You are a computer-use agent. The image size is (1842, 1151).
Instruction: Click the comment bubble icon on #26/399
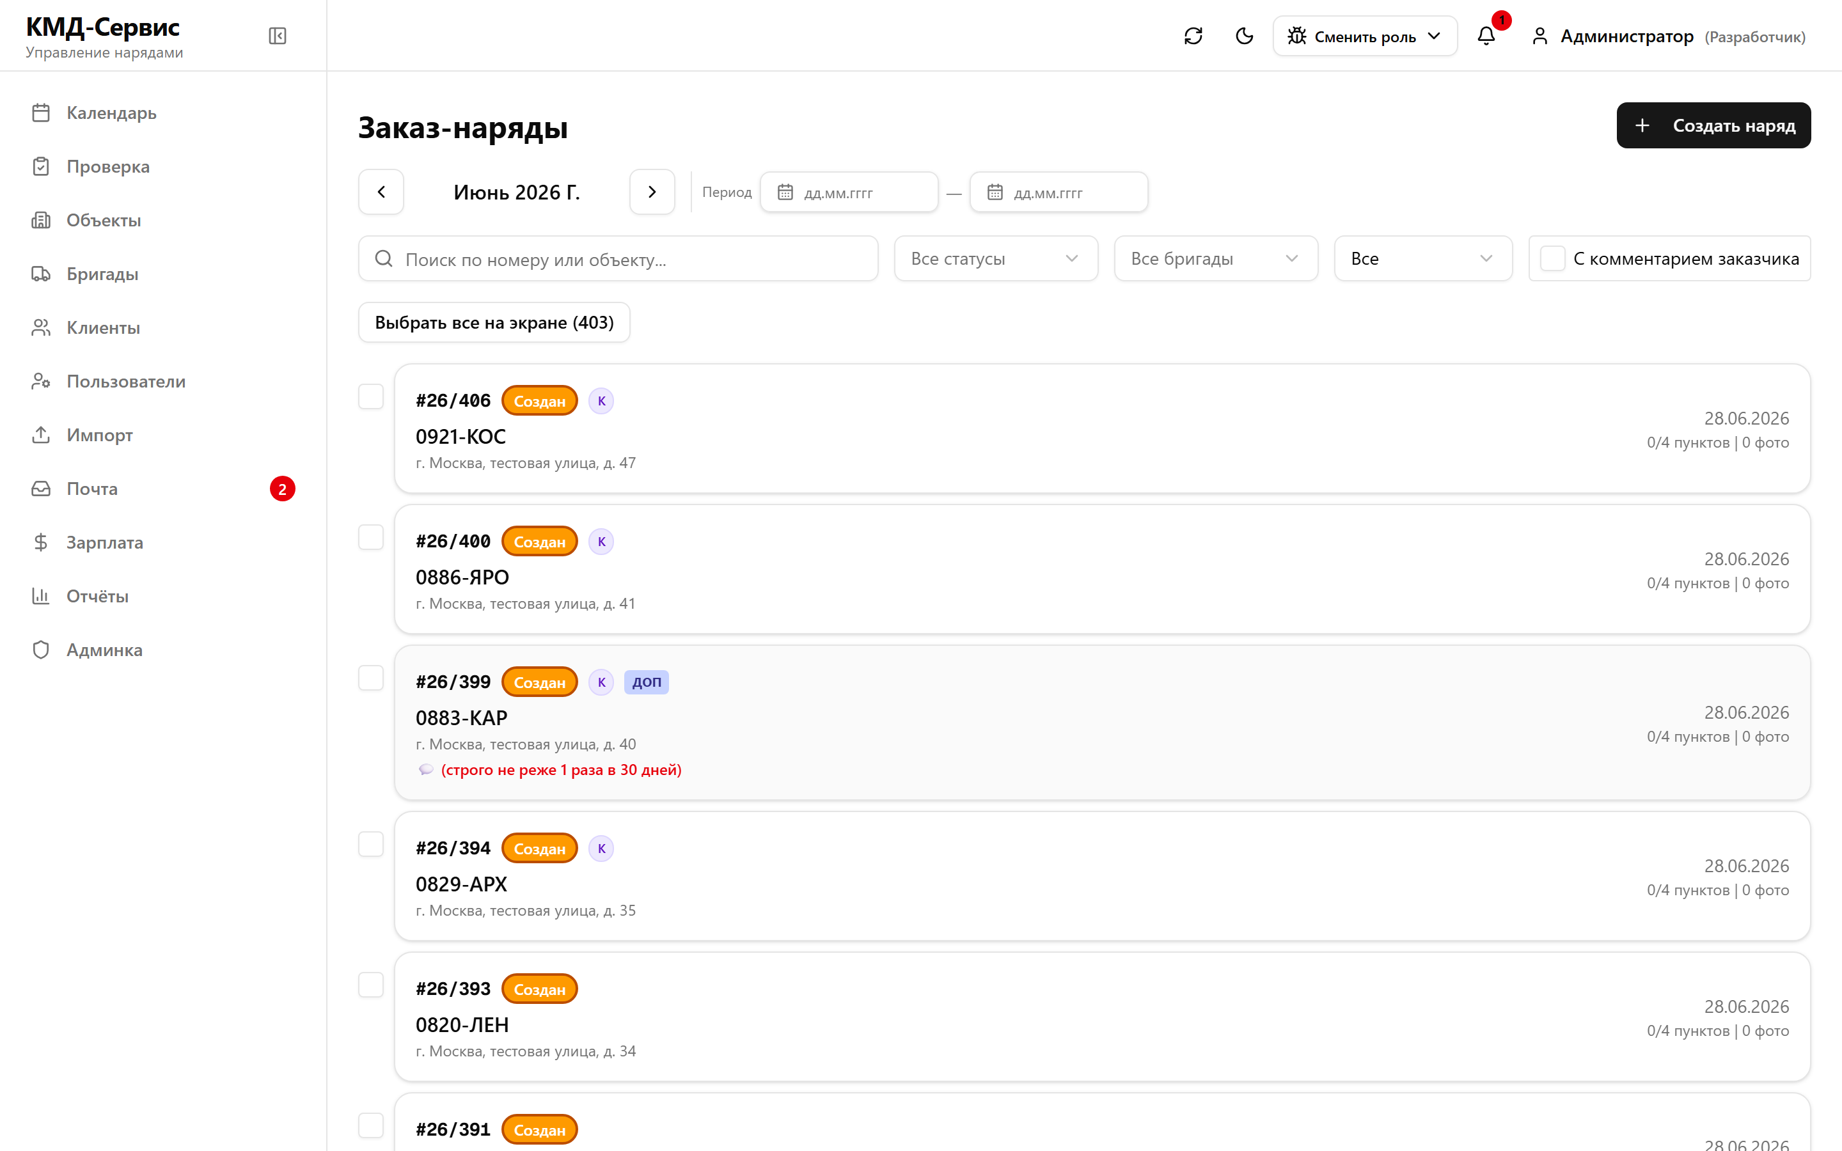(x=425, y=770)
